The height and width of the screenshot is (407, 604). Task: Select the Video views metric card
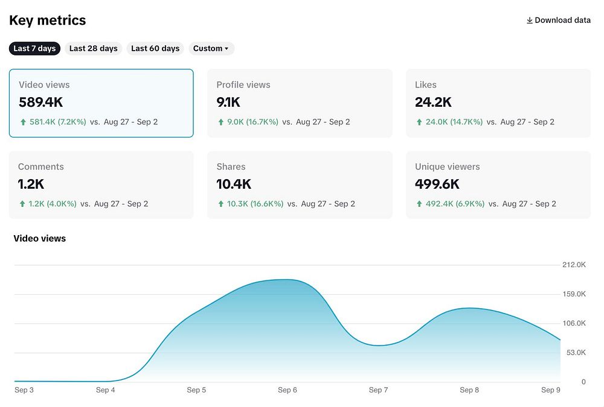tap(101, 103)
